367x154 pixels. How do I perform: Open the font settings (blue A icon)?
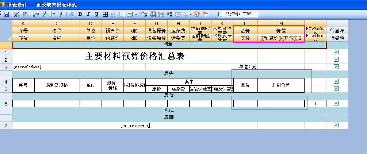click(x=71, y=14)
